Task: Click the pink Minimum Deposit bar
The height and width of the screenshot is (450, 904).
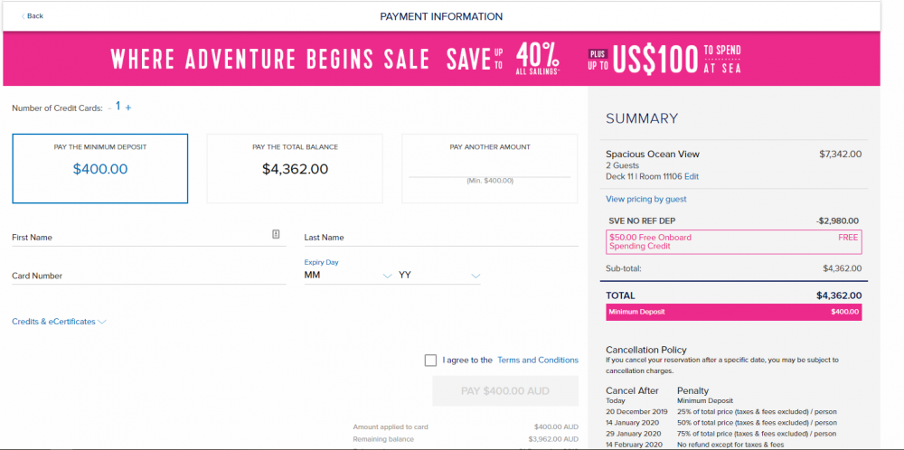Action: tap(734, 312)
